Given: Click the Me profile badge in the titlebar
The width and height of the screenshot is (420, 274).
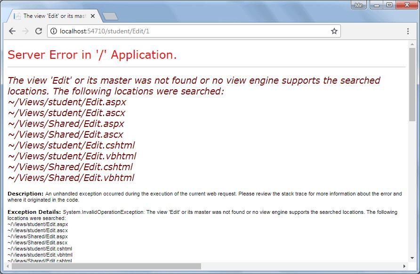Looking at the screenshot, I should (358, 5).
